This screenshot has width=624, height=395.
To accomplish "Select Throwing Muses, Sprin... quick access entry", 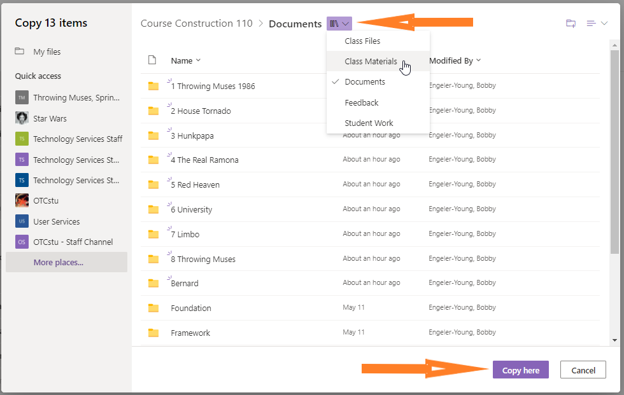I will click(76, 97).
